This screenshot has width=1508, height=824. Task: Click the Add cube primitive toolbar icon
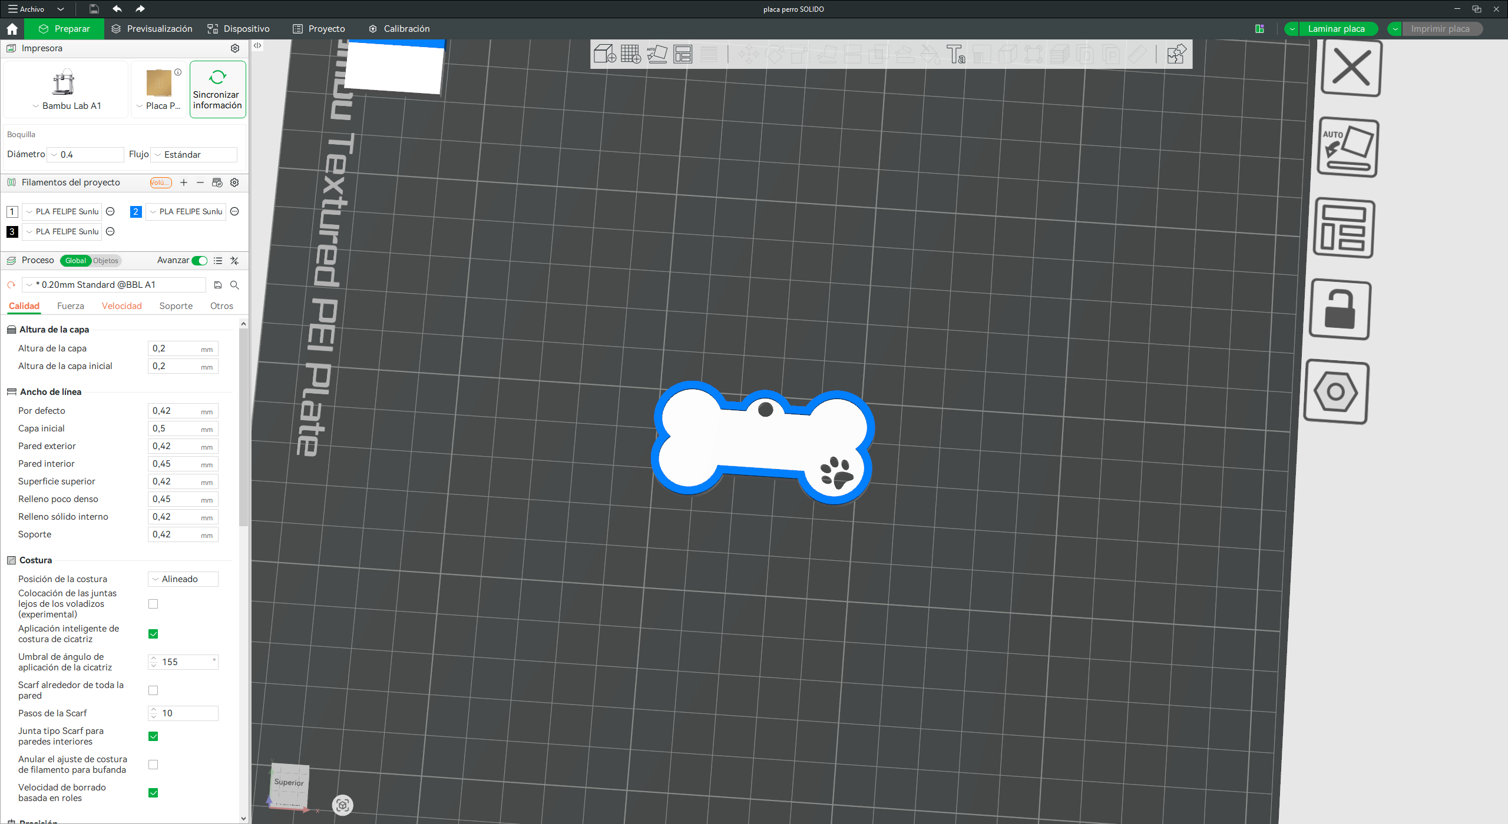(x=604, y=54)
